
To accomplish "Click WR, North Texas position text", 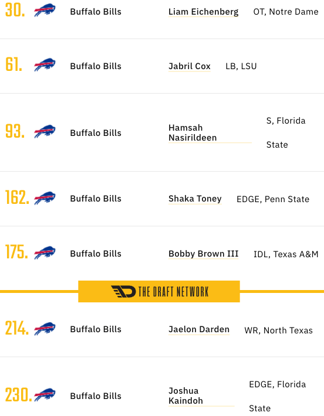I will click(x=279, y=330).
